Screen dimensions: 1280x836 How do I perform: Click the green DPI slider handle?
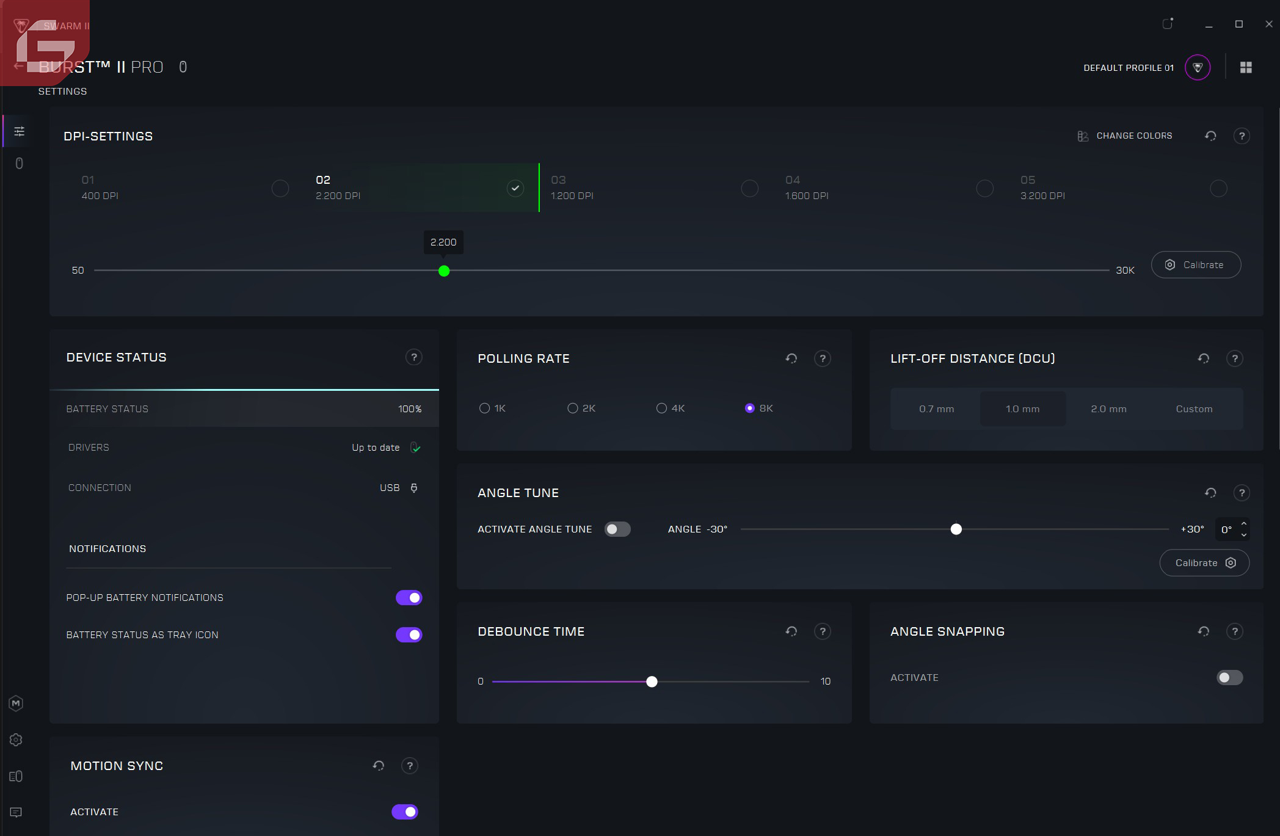click(444, 271)
